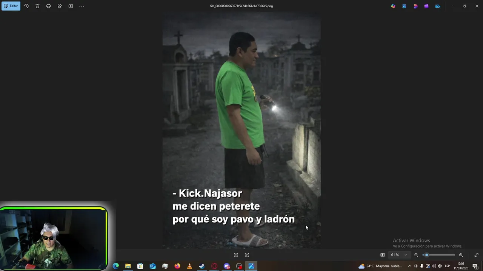Screen dimensions: 483x271
Task: Click the file name in the title bar
Action: [x=241, y=6]
